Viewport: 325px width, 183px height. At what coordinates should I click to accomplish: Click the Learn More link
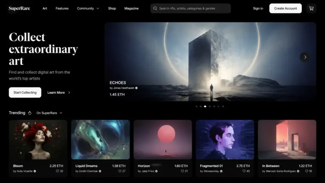(56, 93)
